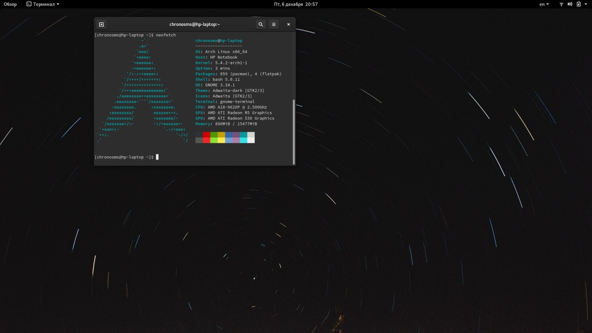Screen dimensions: 592x333
Task: Click the GPU Radeon R5 Graphics line
Action: coord(234,113)
